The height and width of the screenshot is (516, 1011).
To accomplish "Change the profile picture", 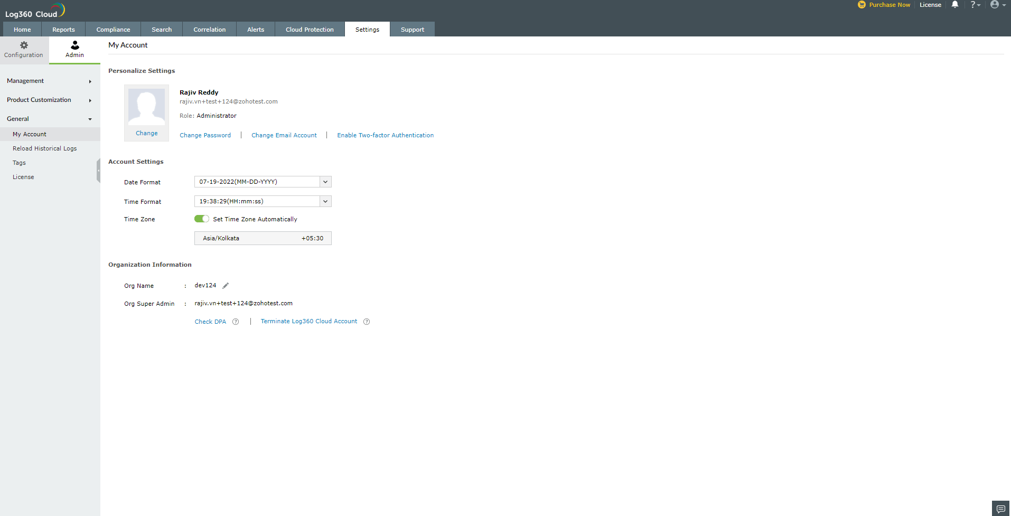I will 147,133.
